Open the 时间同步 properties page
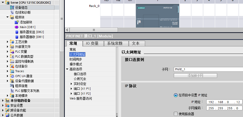This screenshot has width=243, height=117. pos(75,59)
